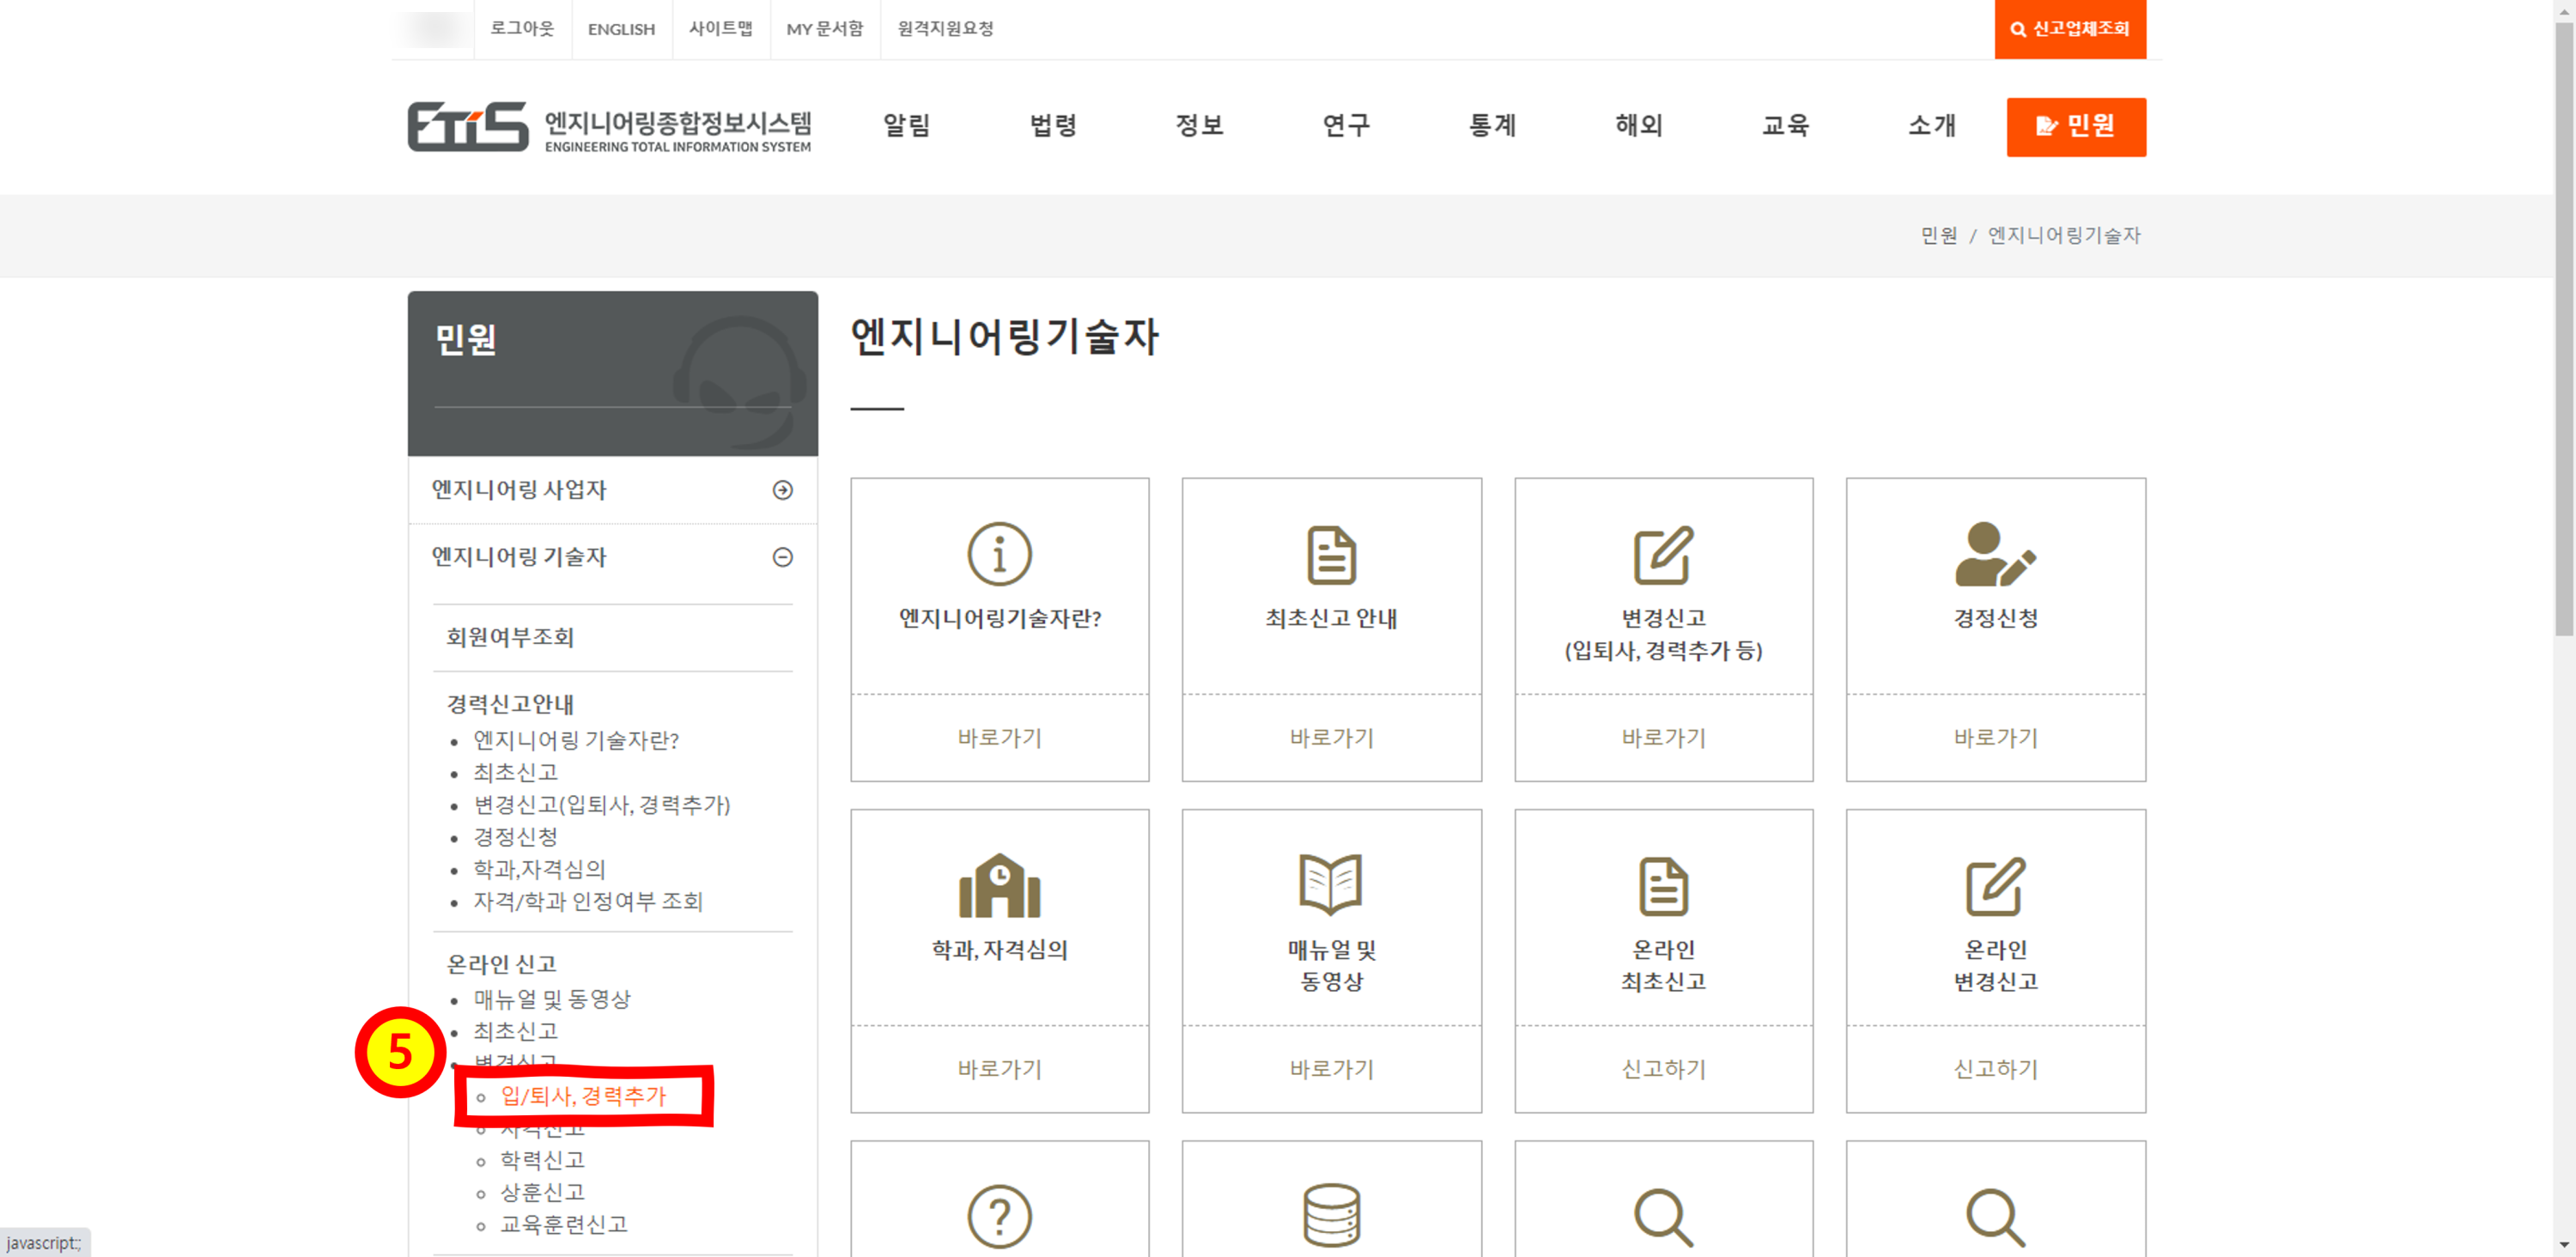
Task: Click the database stack icon card
Action: 1331,1216
